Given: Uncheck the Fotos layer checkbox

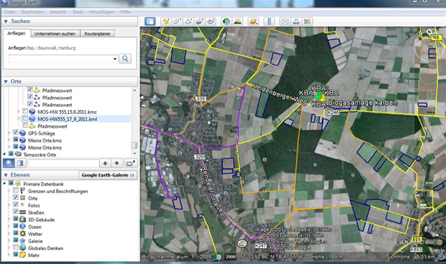Looking at the screenshot, I should tap(15, 204).
